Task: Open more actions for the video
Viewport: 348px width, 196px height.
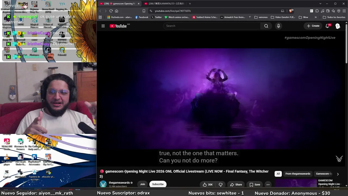Action: pyautogui.click(x=268, y=185)
